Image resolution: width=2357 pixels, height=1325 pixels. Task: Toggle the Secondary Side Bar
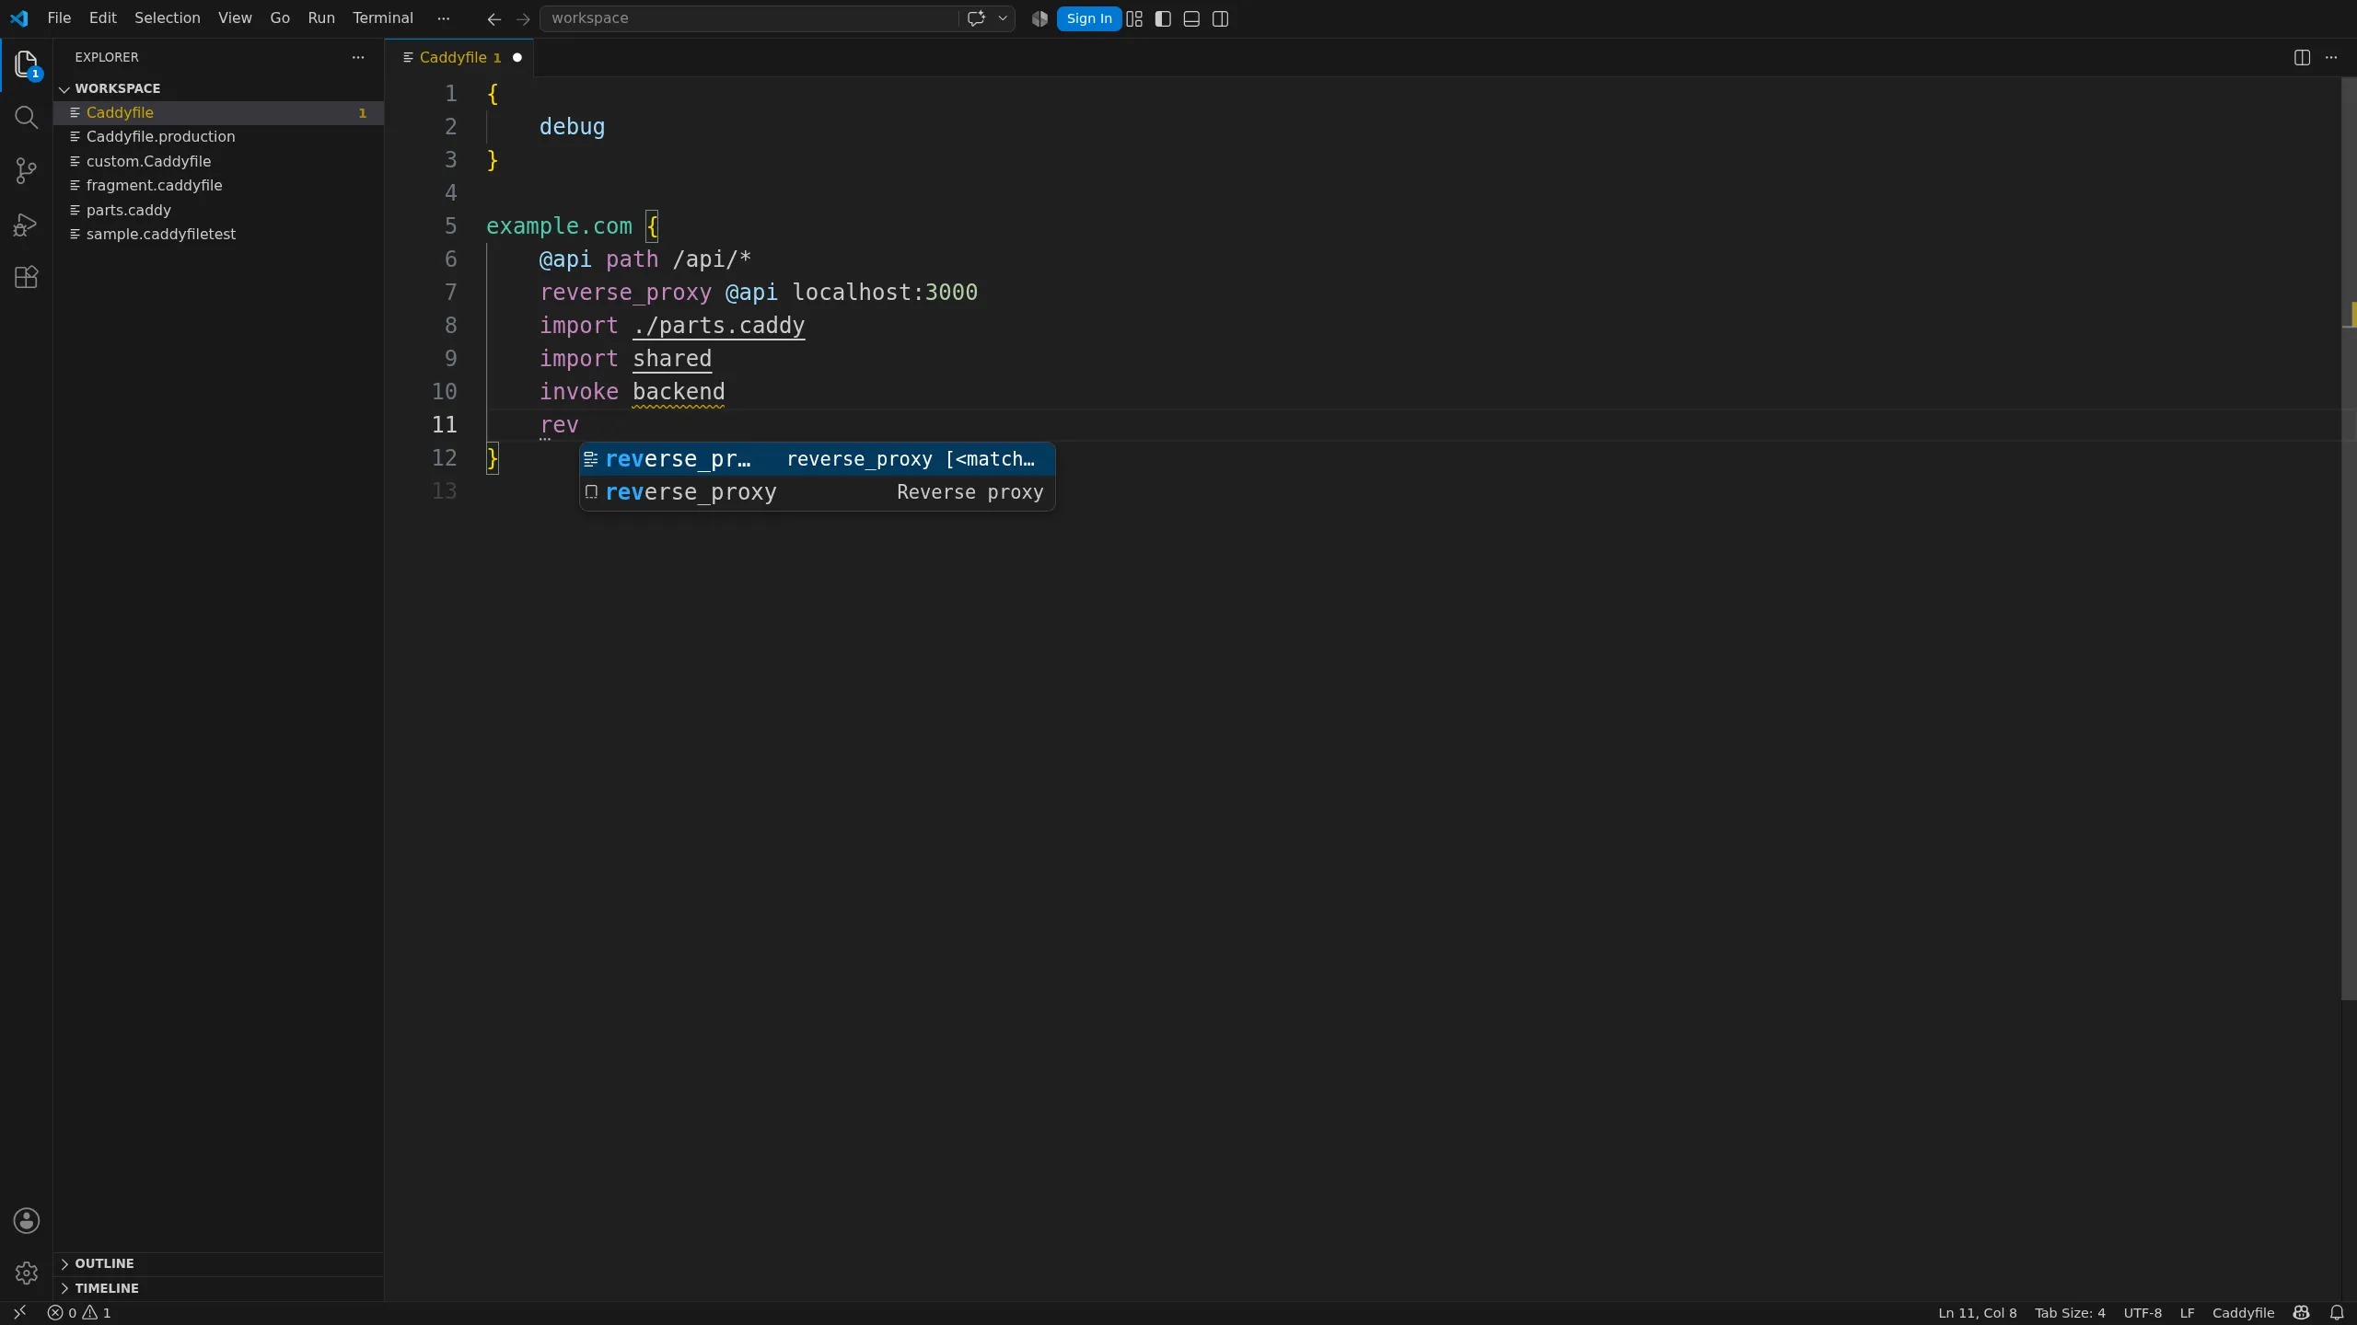(x=1221, y=18)
